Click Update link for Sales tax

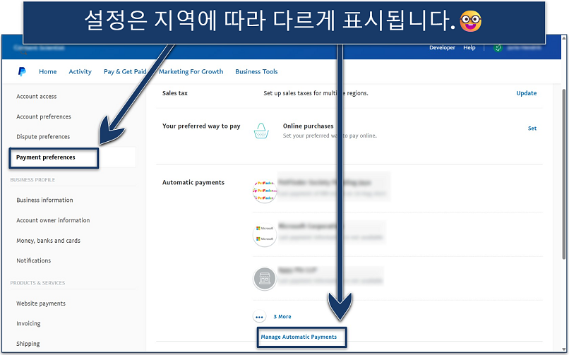click(526, 93)
